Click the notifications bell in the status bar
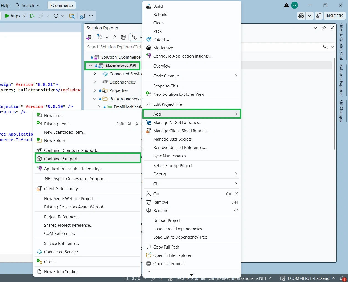The image size is (348, 282). (342, 278)
